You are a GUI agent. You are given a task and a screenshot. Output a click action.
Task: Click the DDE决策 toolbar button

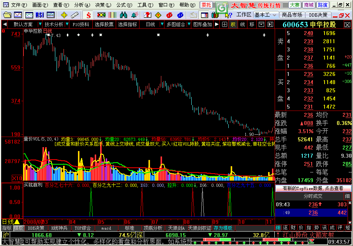point(318,15)
